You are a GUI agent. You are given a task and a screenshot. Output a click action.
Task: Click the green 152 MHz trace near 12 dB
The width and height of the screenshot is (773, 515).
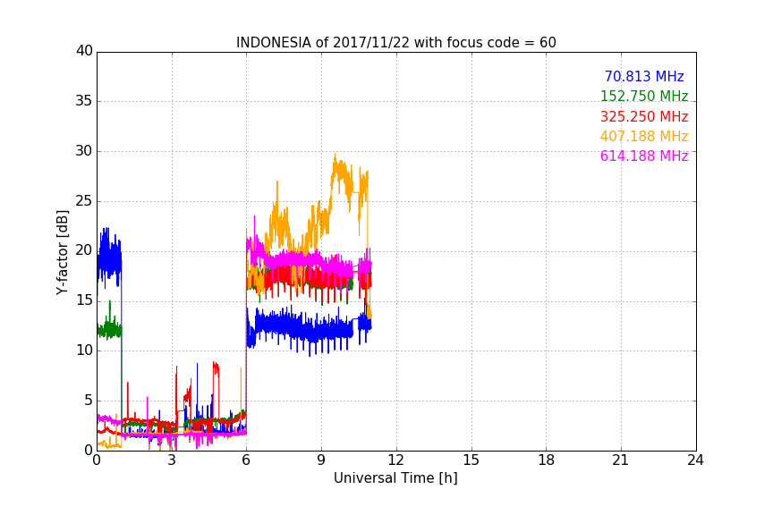coord(109,329)
